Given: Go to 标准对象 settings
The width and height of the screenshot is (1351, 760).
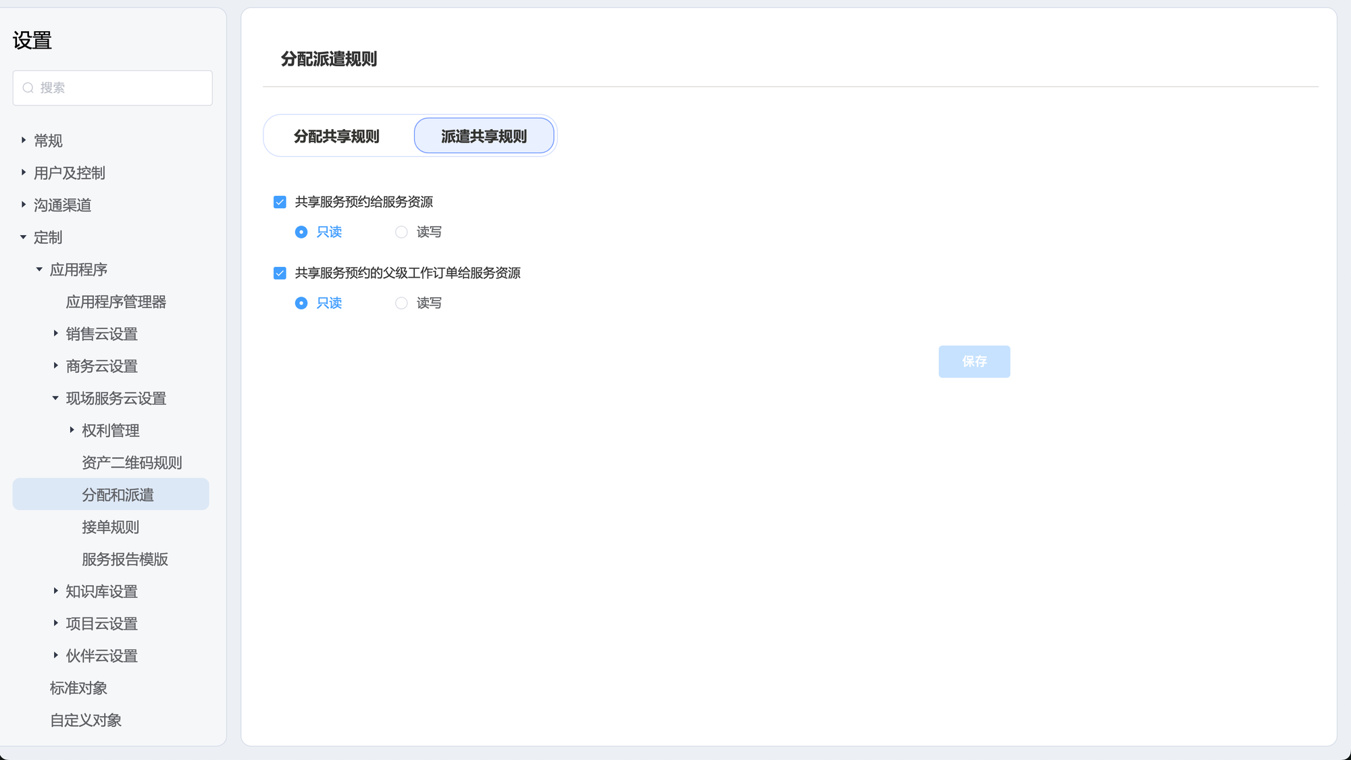Looking at the screenshot, I should [x=78, y=688].
